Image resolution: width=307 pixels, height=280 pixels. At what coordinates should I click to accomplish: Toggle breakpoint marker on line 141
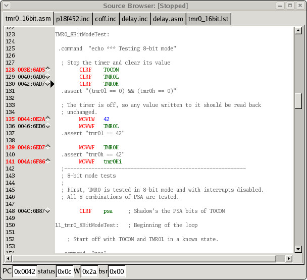48,160
